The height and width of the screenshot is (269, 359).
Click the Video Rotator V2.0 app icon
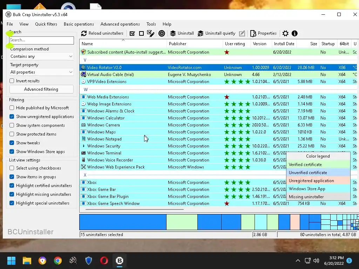pyautogui.click(x=83, y=68)
